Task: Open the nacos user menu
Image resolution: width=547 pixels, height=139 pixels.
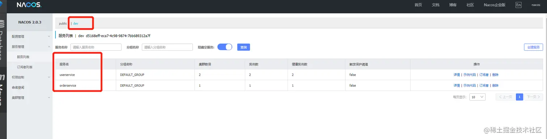Action: [x=536, y=5]
